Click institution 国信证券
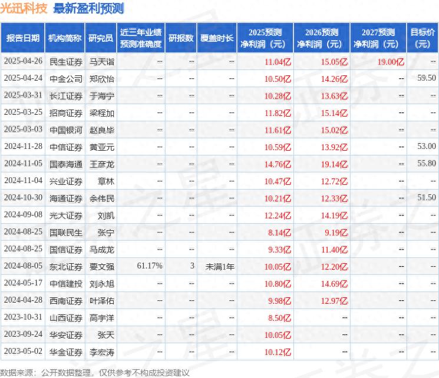The width and height of the screenshot is (439, 378). pyautogui.click(x=66, y=249)
